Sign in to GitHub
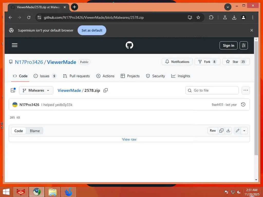Screen dimensions: 263x197 point(228,45)
